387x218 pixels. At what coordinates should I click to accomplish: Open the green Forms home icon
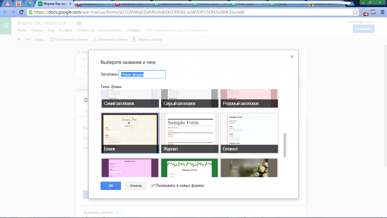6,26
